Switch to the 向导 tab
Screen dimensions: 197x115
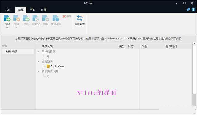point(43,9)
